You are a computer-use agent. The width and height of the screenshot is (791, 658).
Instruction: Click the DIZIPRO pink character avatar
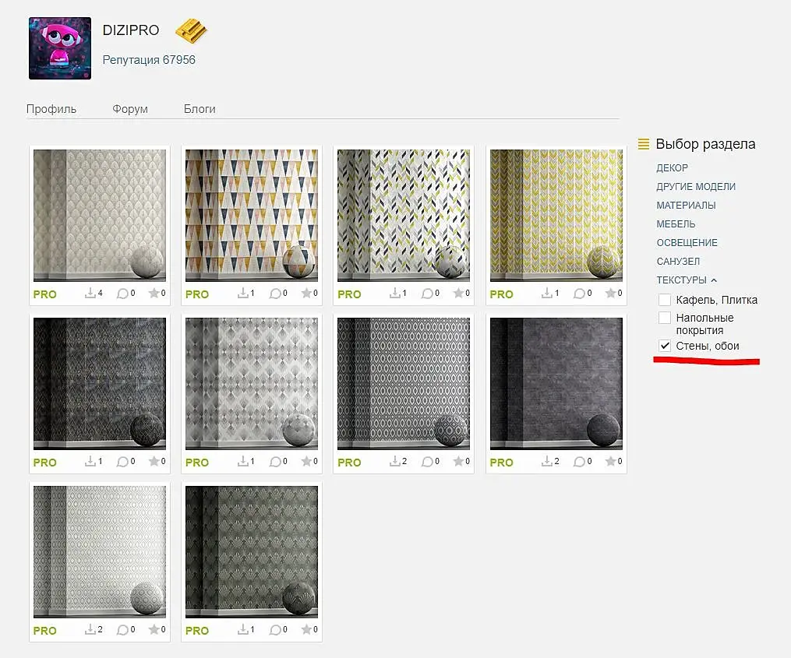(60, 48)
